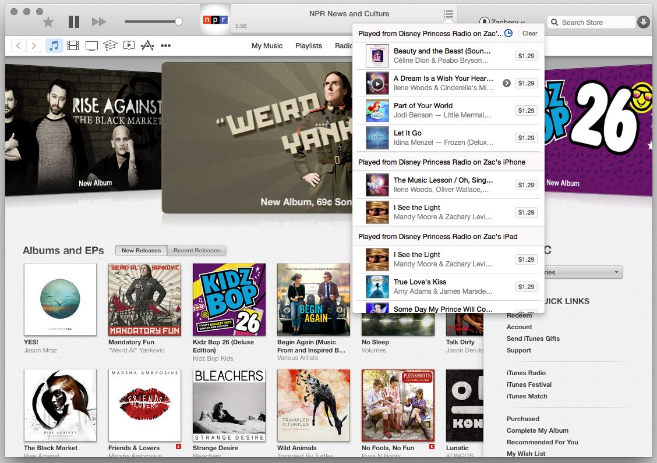Open the Zachery account menu
This screenshot has height=463, width=657.
tap(503, 22)
